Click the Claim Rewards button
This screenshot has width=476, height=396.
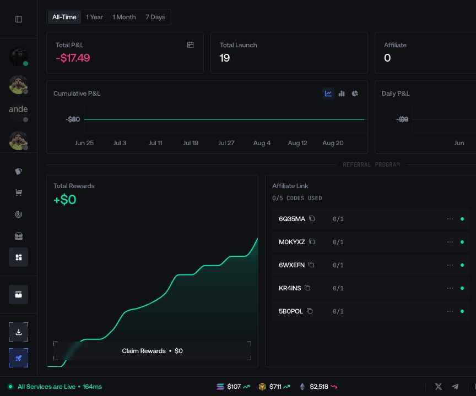[x=153, y=351]
